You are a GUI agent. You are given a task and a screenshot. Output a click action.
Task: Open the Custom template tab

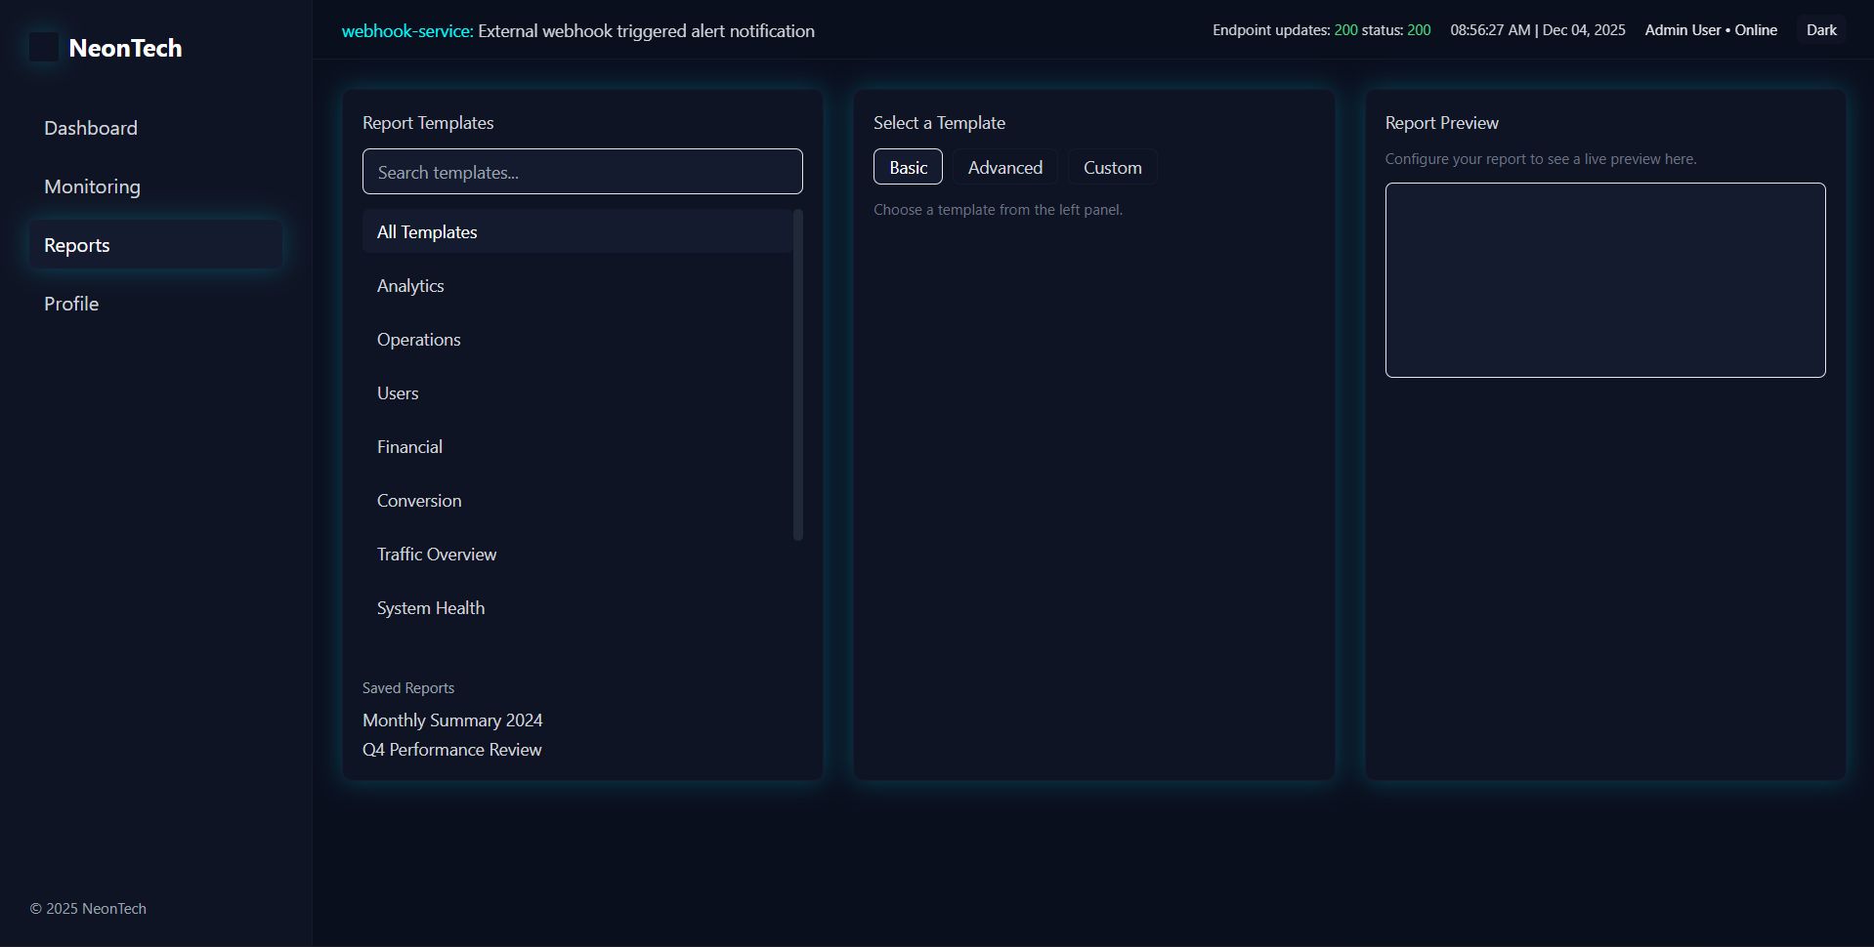[x=1112, y=167]
